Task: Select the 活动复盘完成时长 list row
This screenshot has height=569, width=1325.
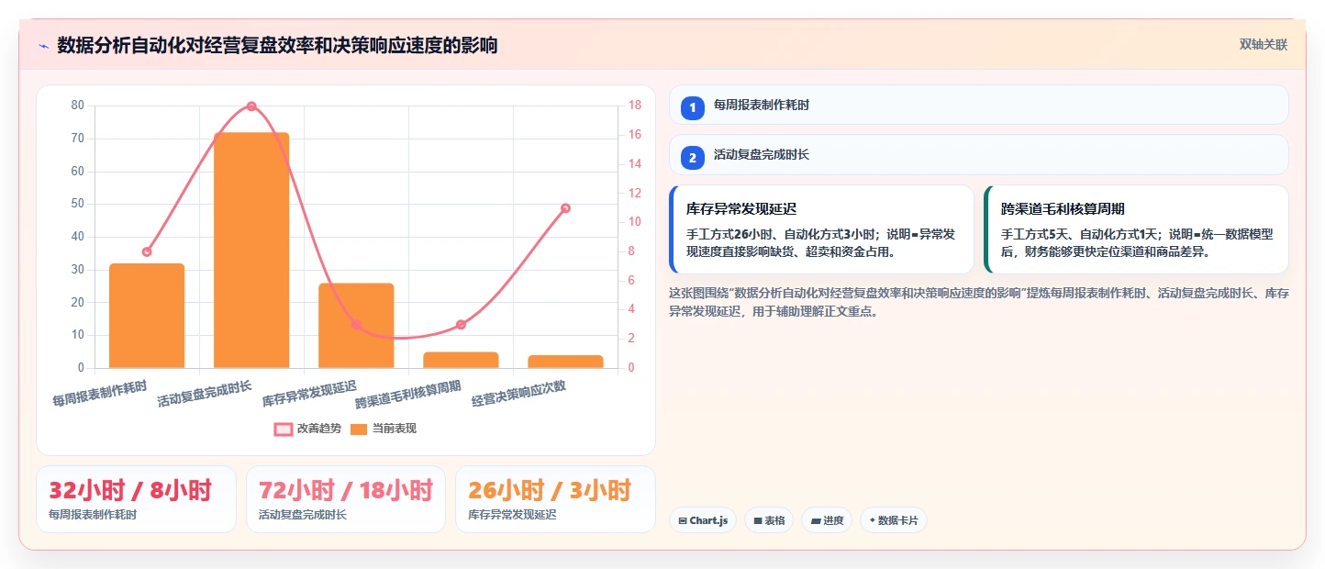Action: click(979, 155)
